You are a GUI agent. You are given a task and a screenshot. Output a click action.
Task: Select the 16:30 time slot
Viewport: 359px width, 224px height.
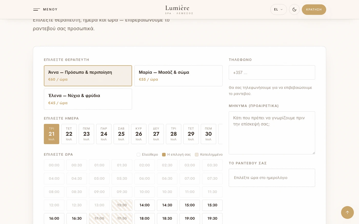(77, 219)
